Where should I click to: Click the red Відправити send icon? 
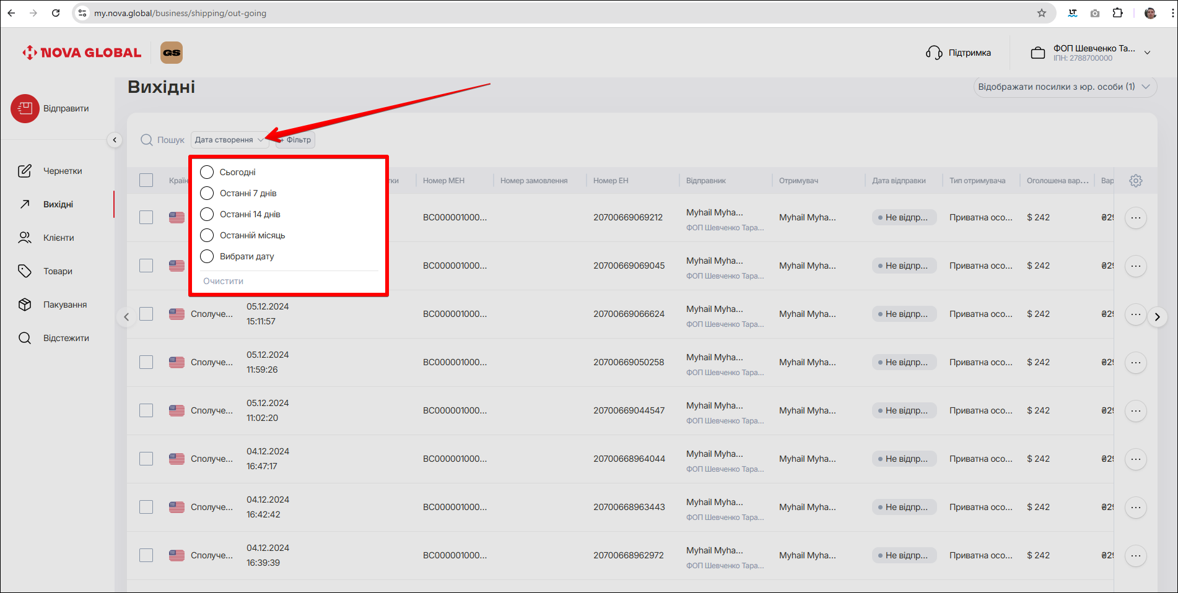(x=25, y=109)
